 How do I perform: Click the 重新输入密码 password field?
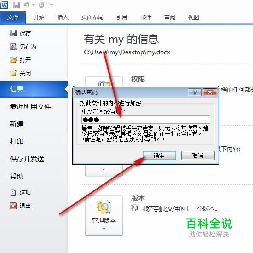146,120
